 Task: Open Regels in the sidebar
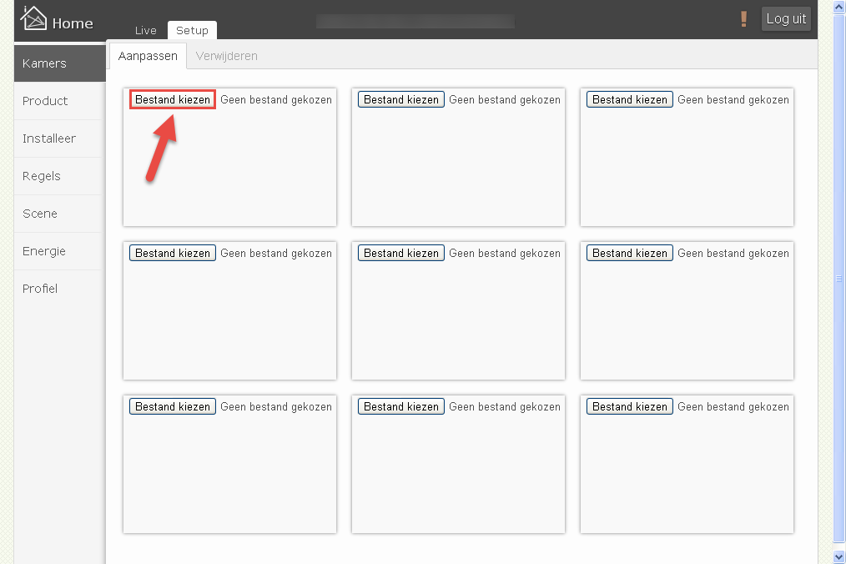pos(59,176)
